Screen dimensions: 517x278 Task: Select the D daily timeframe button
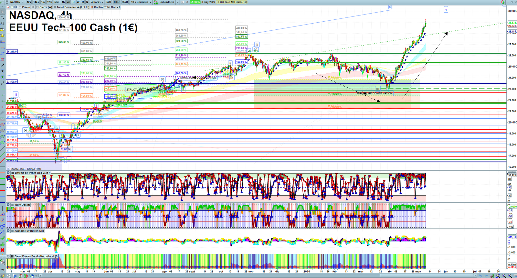[73, 2]
